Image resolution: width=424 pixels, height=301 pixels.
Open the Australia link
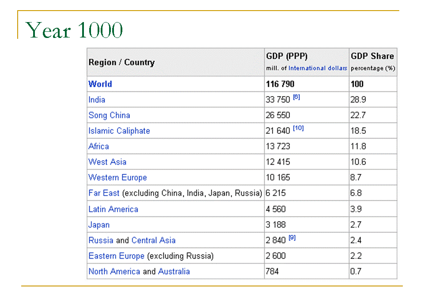174,271
